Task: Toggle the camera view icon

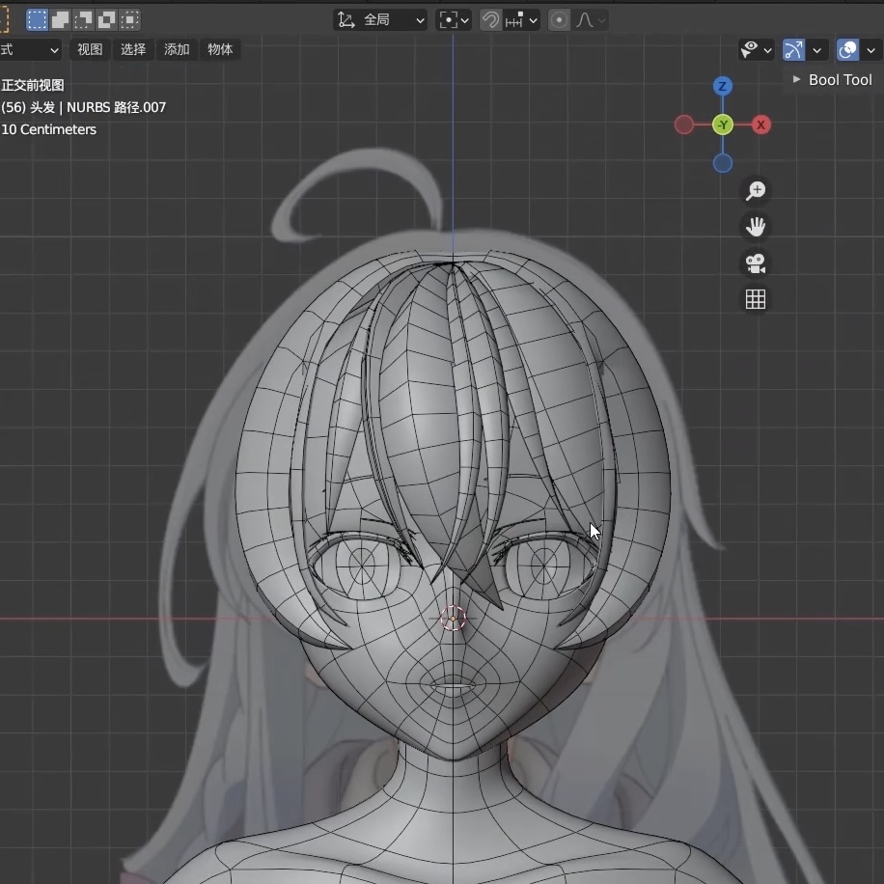Action: coord(756,263)
